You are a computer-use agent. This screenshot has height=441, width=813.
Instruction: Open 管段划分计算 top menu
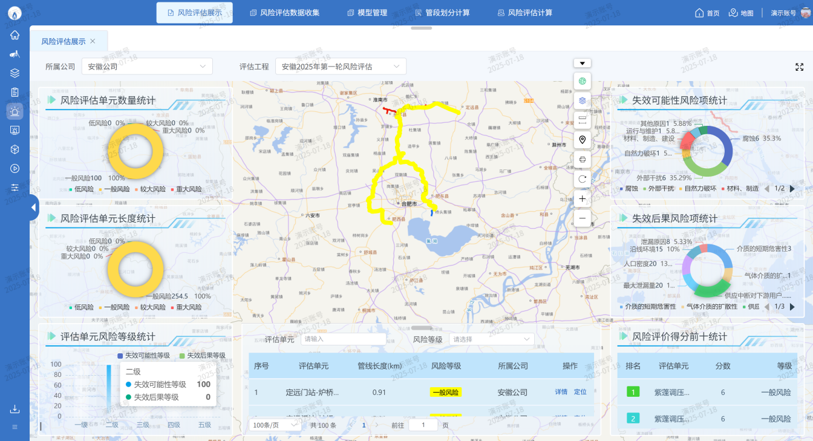(442, 13)
